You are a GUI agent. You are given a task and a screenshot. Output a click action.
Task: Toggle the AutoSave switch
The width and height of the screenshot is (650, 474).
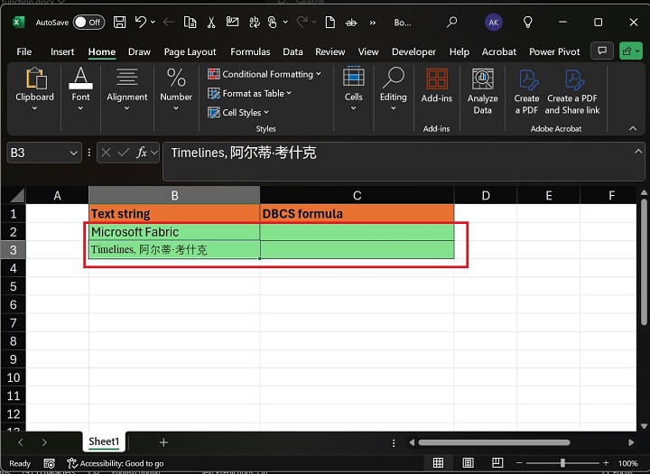tap(88, 22)
